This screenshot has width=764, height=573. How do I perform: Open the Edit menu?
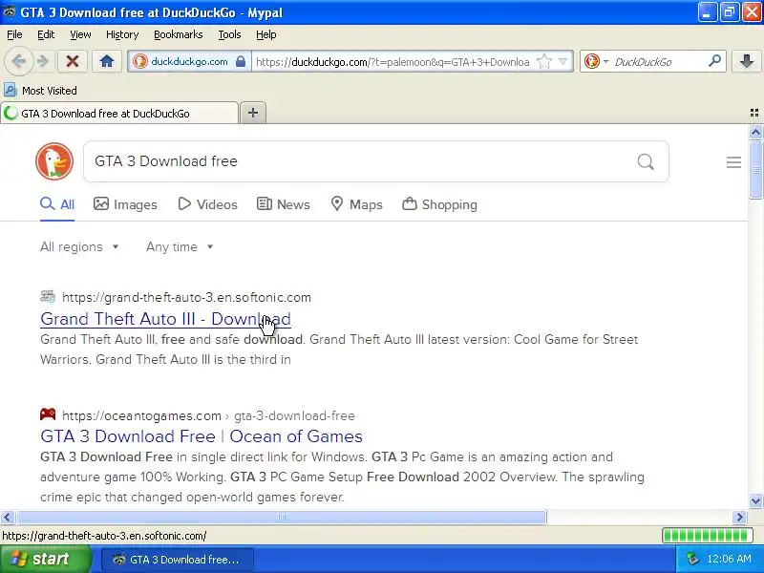46,34
